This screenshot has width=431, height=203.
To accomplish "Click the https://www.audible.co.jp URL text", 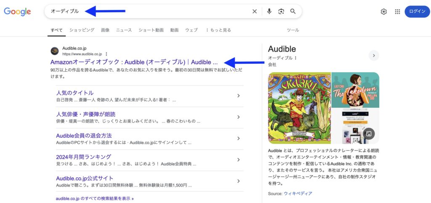I will (82, 54).
